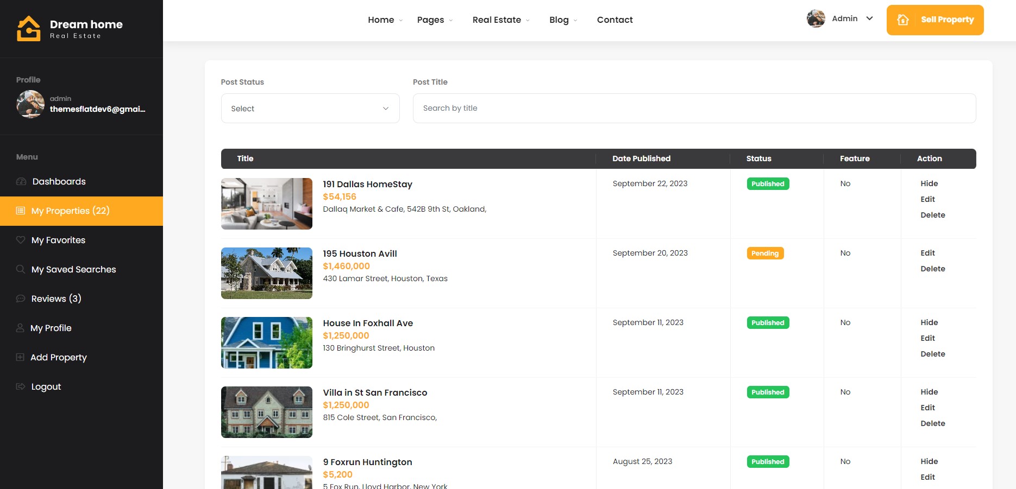The width and height of the screenshot is (1016, 489).
Task: Open the Home nav menu
Action: point(381,20)
